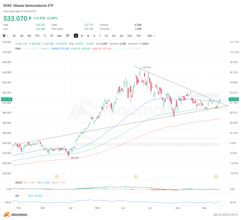Click the dividend marker near mid-June
The image size is (241, 220).
tap(136, 176)
